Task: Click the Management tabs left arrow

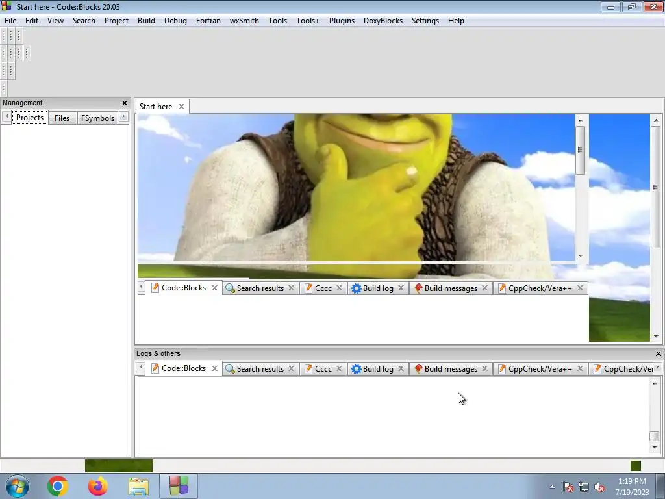Action: (6, 116)
